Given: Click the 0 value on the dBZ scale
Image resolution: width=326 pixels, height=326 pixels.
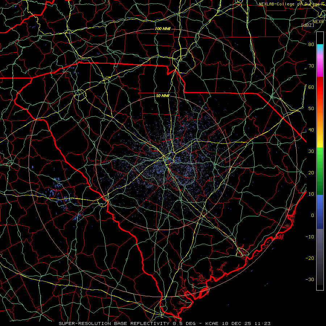Looking at the screenshot, I should pos(313,216).
